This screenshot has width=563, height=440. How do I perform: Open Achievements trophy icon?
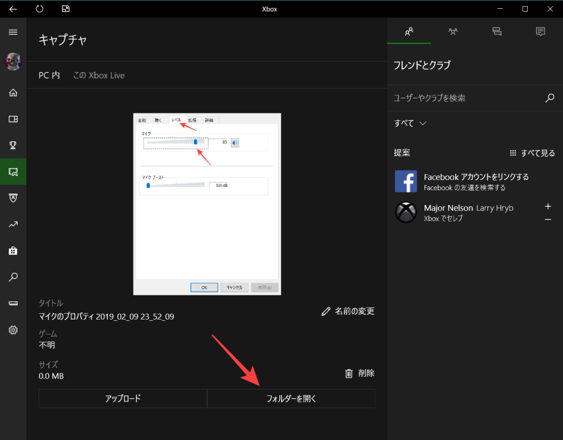tap(13, 145)
